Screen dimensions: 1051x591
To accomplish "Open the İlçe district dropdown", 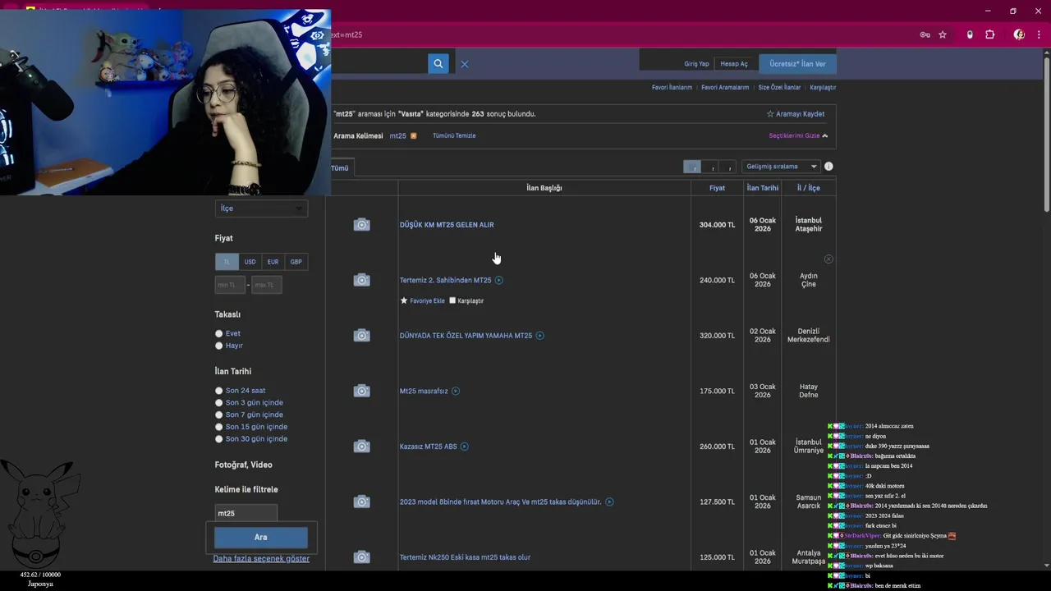I will pyautogui.click(x=261, y=208).
